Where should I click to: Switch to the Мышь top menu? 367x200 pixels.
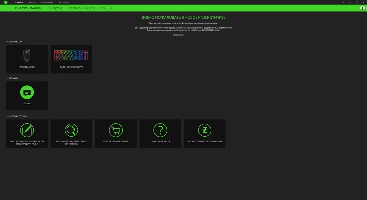point(32,2)
